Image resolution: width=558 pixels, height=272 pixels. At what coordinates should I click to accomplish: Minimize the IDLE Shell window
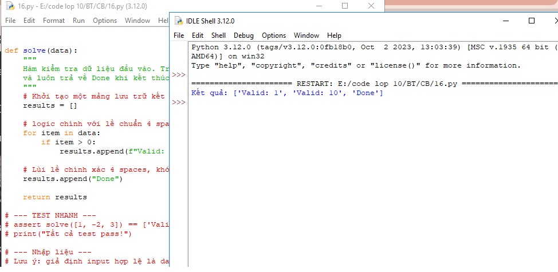coord(506,21)
